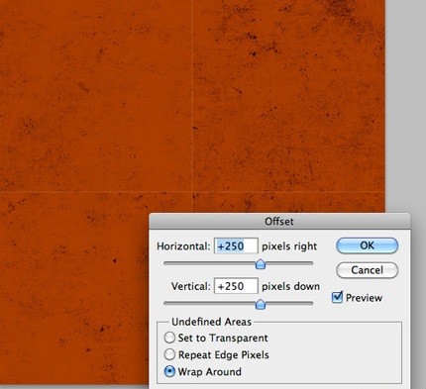Click the Undefined Areas group label
The width and height of the screenshot is (426, 389).
(x=211, y=322)
